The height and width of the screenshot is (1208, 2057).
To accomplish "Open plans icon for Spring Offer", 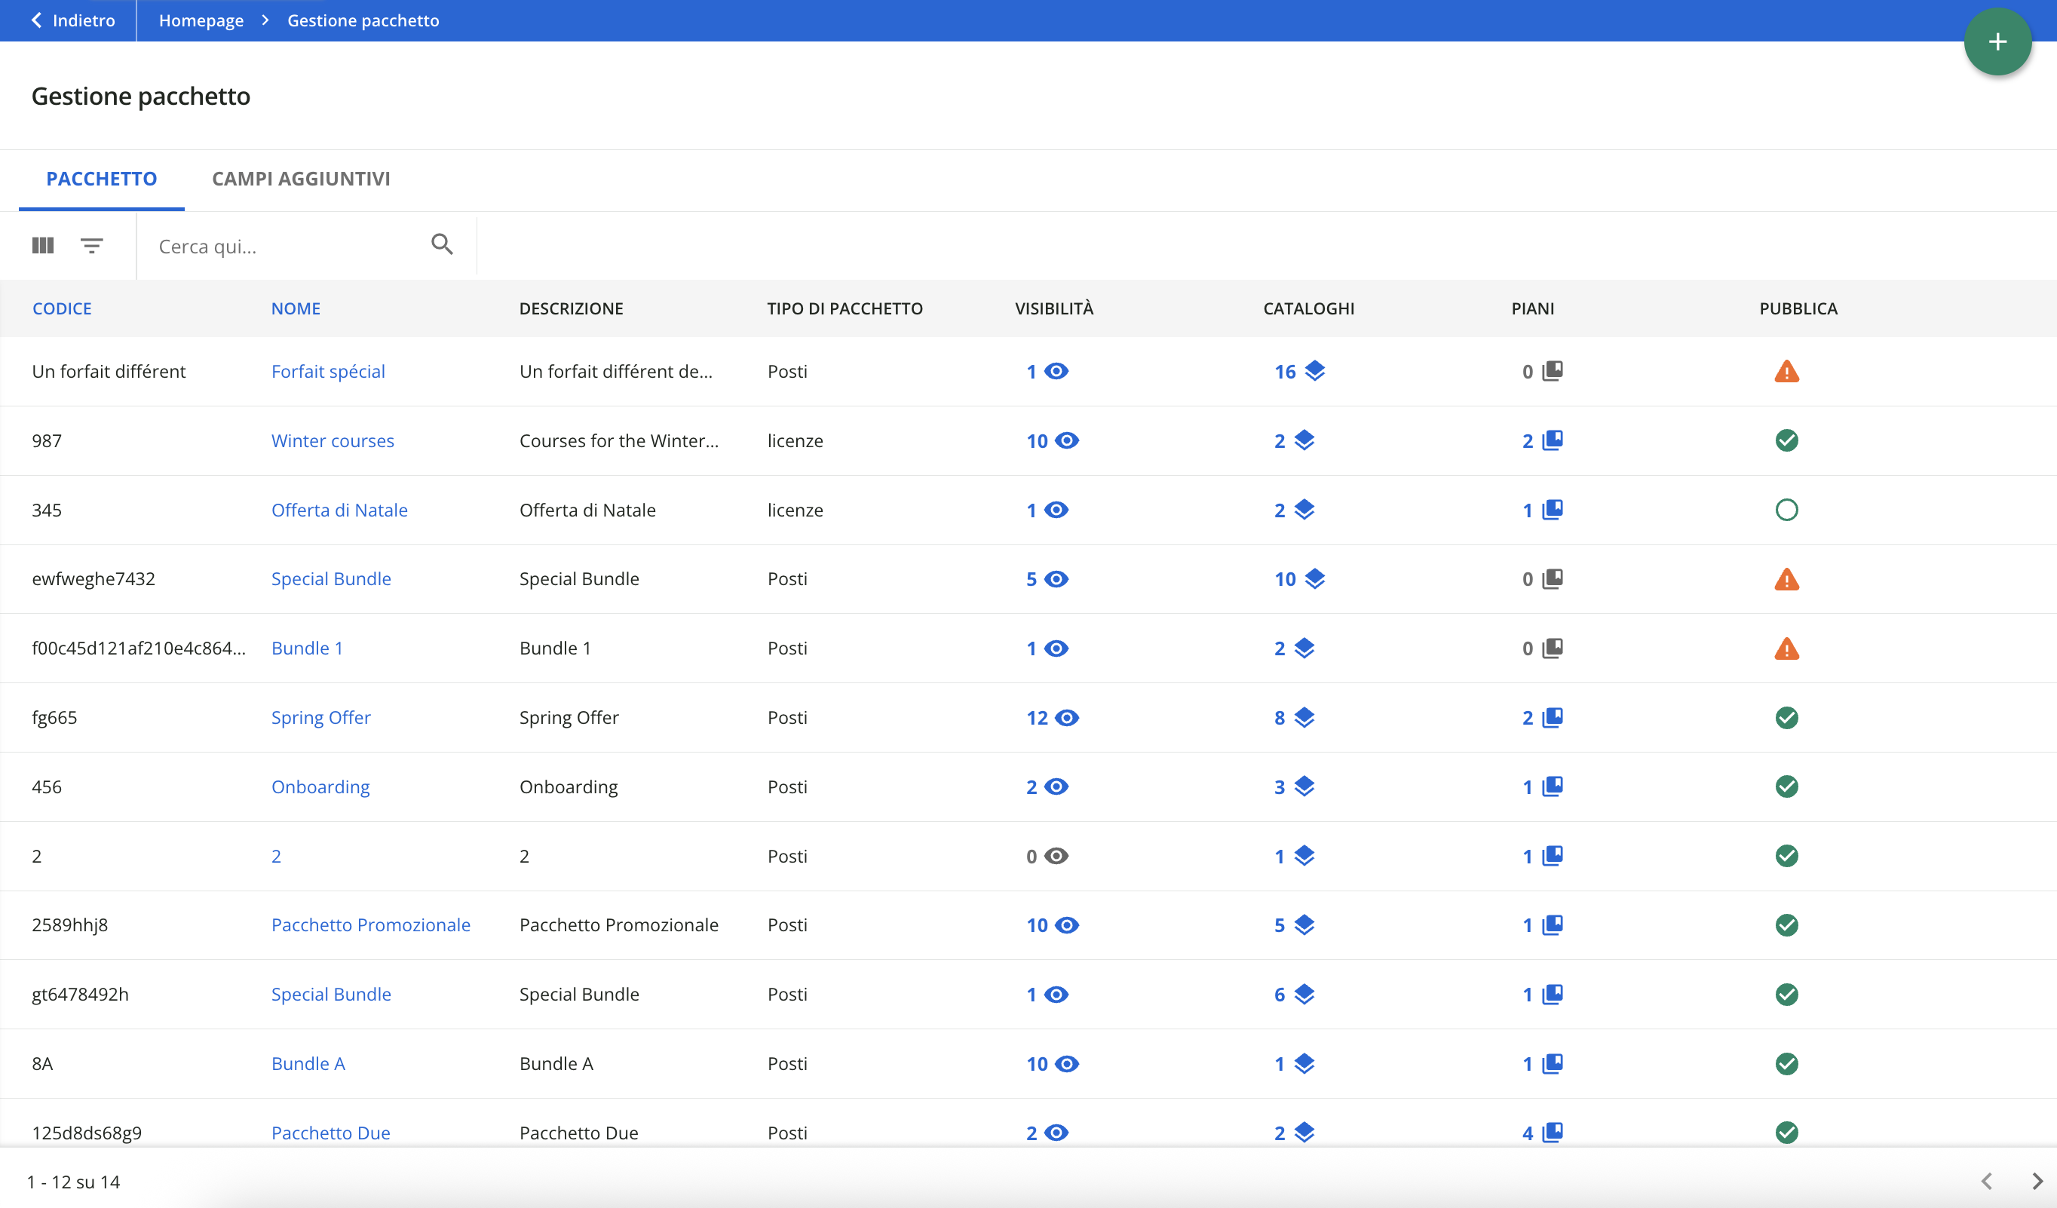I will (1553, 717).
